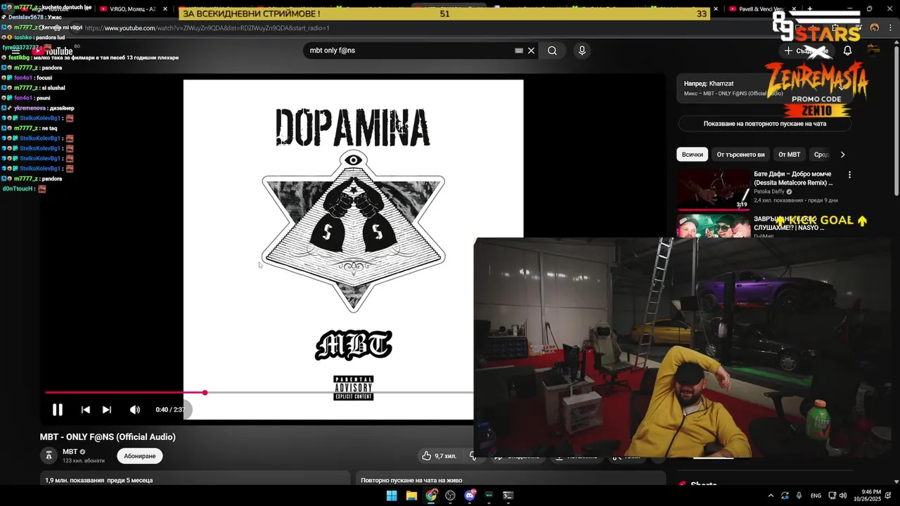This screenshot has width=900, height=506.
Task: Open volume control in system tray
Action: click(x=843, y=495)
